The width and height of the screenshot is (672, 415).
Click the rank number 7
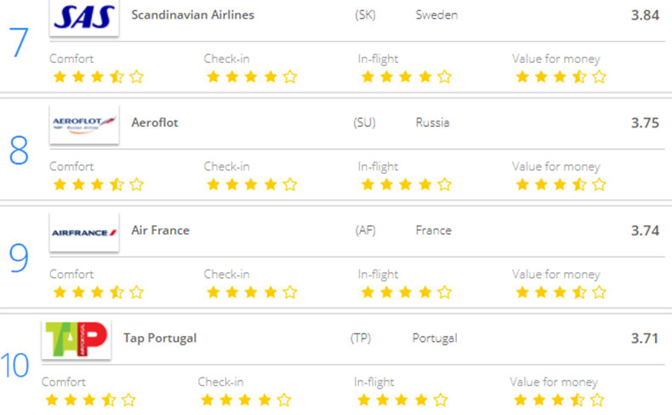[20, 43]
